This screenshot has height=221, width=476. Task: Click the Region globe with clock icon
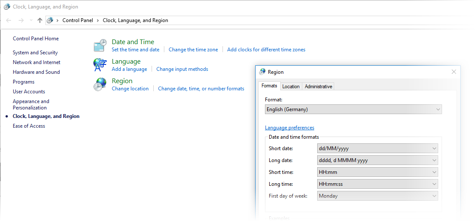[x=100, y=84]
